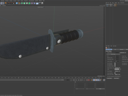Add a Camera object
The image size is (128, 96).
[40, 3]
